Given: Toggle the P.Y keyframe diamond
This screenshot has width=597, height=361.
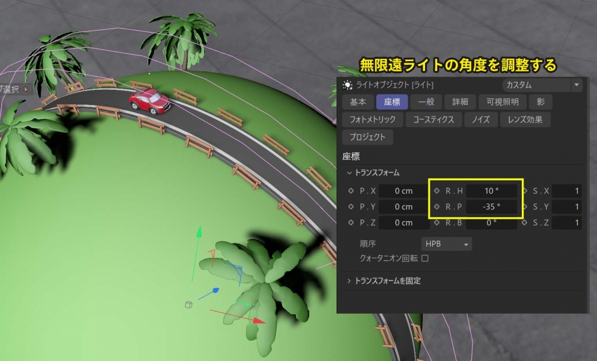Looking at the screenshot, I should click(x=351, y=207).
